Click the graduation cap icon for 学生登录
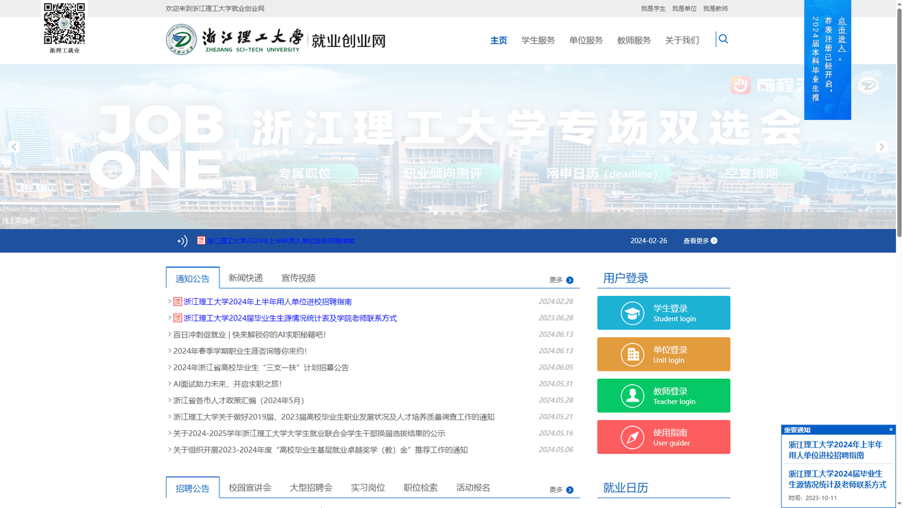Viewport: 903px width, 508px height. tap(632, 313)
